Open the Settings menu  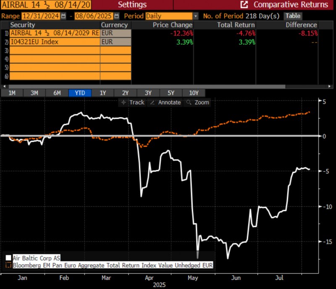[132, 5]
